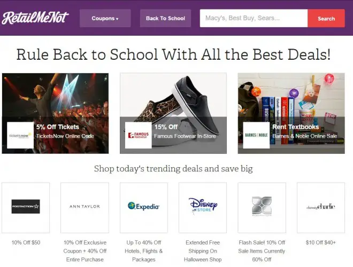Select the Footaction logo tile
The width and height of the screenshot is (353, 267).
26,208
